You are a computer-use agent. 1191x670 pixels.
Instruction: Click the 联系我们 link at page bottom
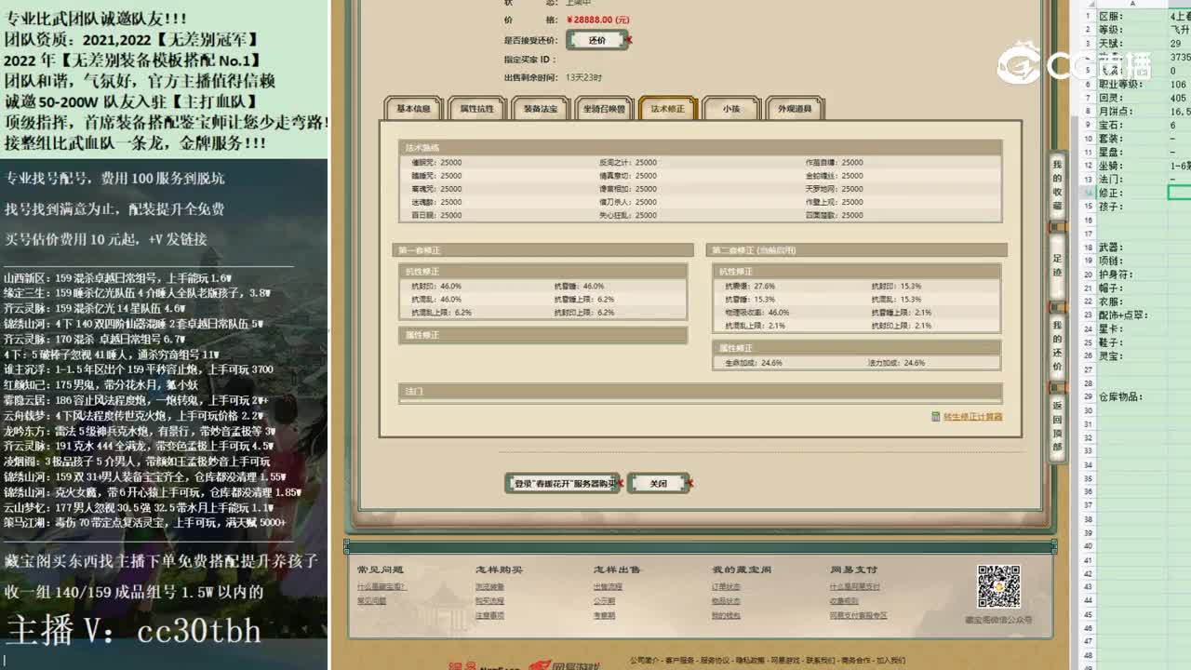[x=821, y=661]
